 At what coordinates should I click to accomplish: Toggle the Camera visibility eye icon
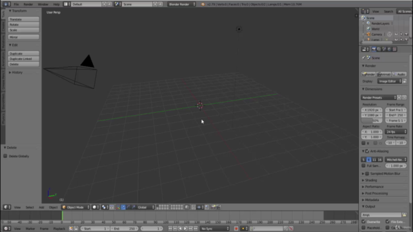tap(396, 34)
